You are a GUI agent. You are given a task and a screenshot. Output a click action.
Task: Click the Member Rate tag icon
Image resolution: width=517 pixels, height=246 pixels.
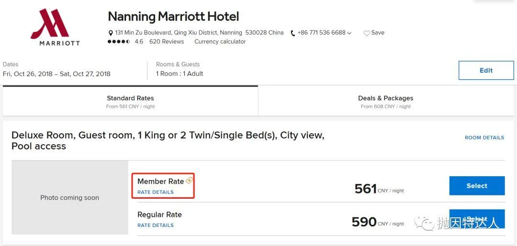click(x=189, y=181)
